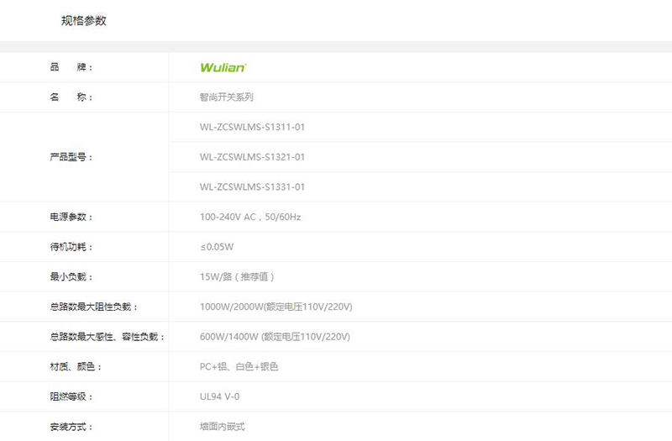Select model number WL-ZCSWLMS-S1311-01

(x=252, y=127)
